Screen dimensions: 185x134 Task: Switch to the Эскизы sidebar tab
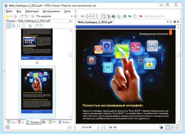coord(33,122)
